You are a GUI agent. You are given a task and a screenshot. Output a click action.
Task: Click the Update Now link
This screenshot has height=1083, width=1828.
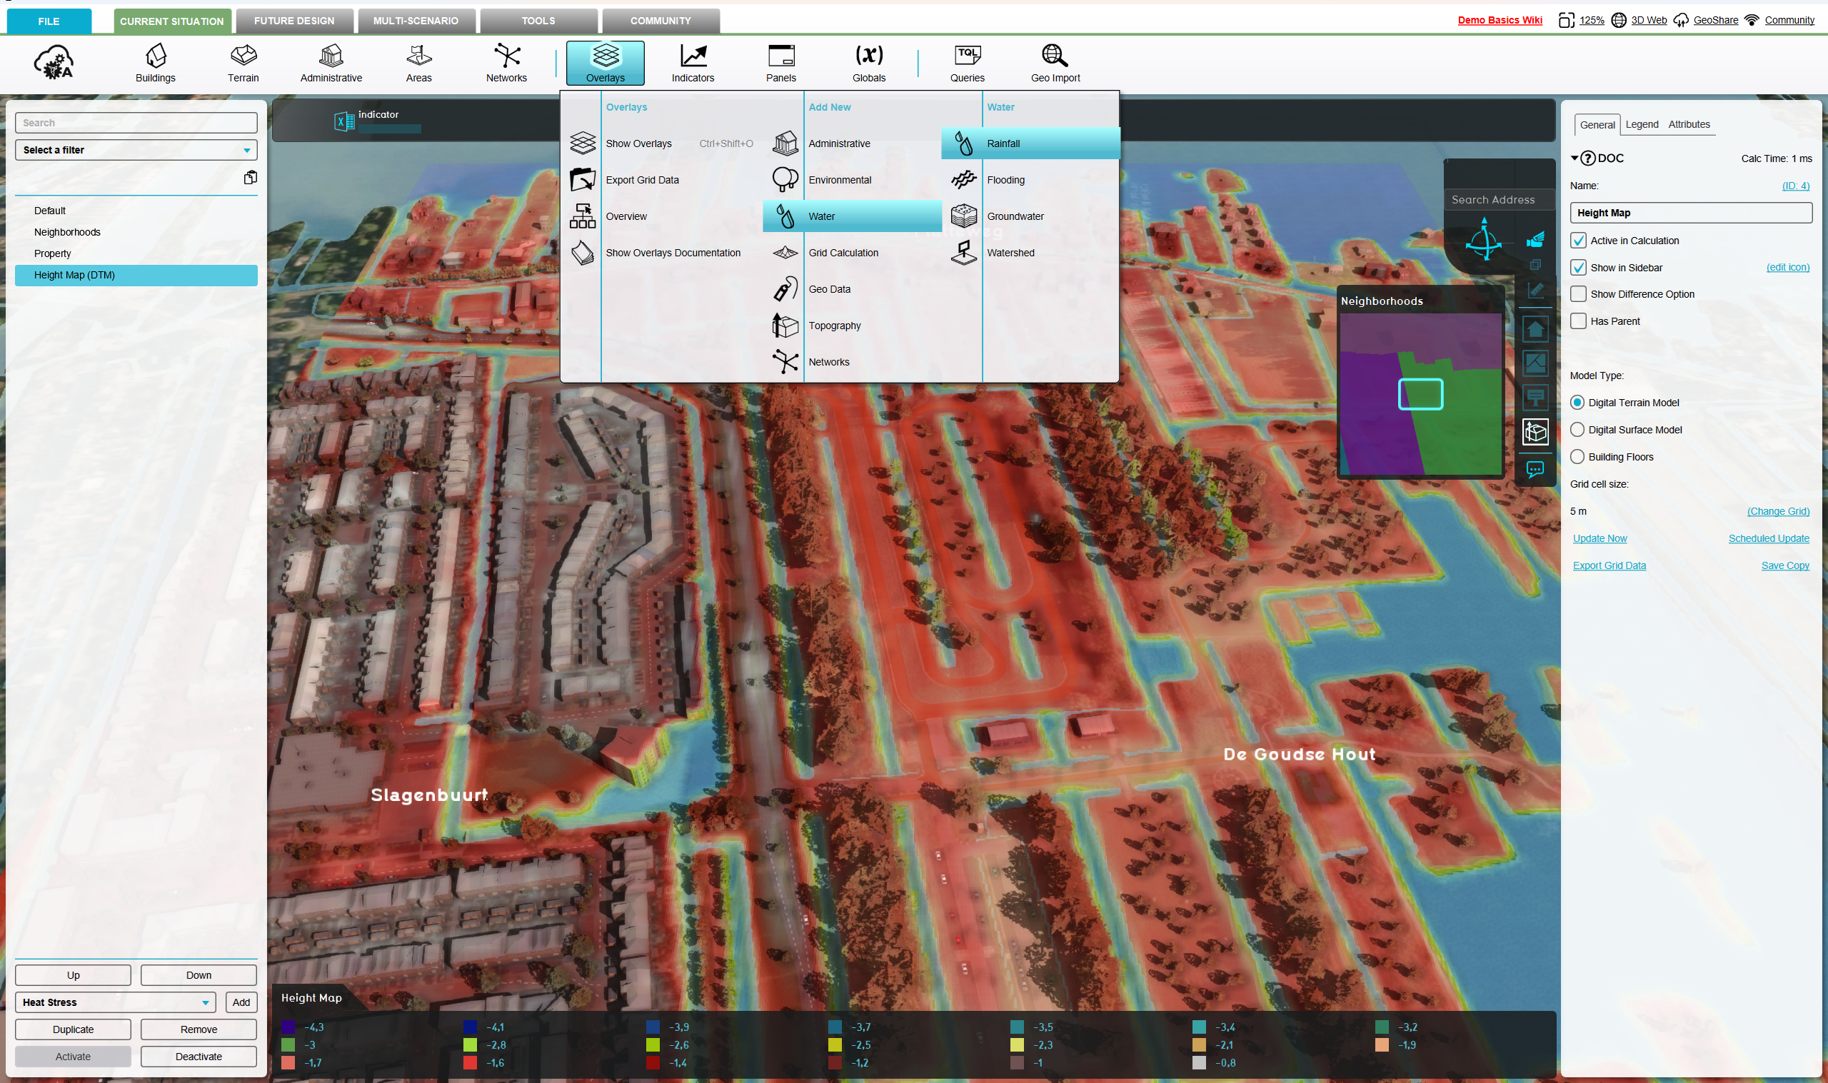[1599, 538]
